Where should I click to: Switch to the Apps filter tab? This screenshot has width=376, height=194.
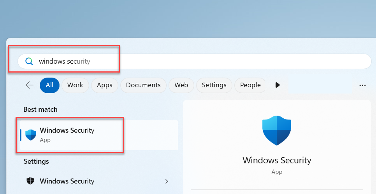105,85
